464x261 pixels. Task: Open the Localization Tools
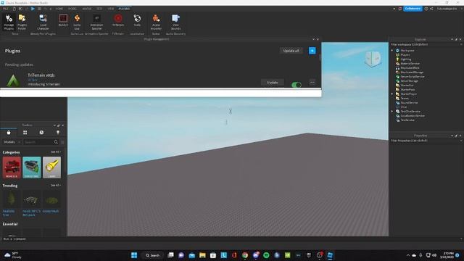[x=137, y=21]
